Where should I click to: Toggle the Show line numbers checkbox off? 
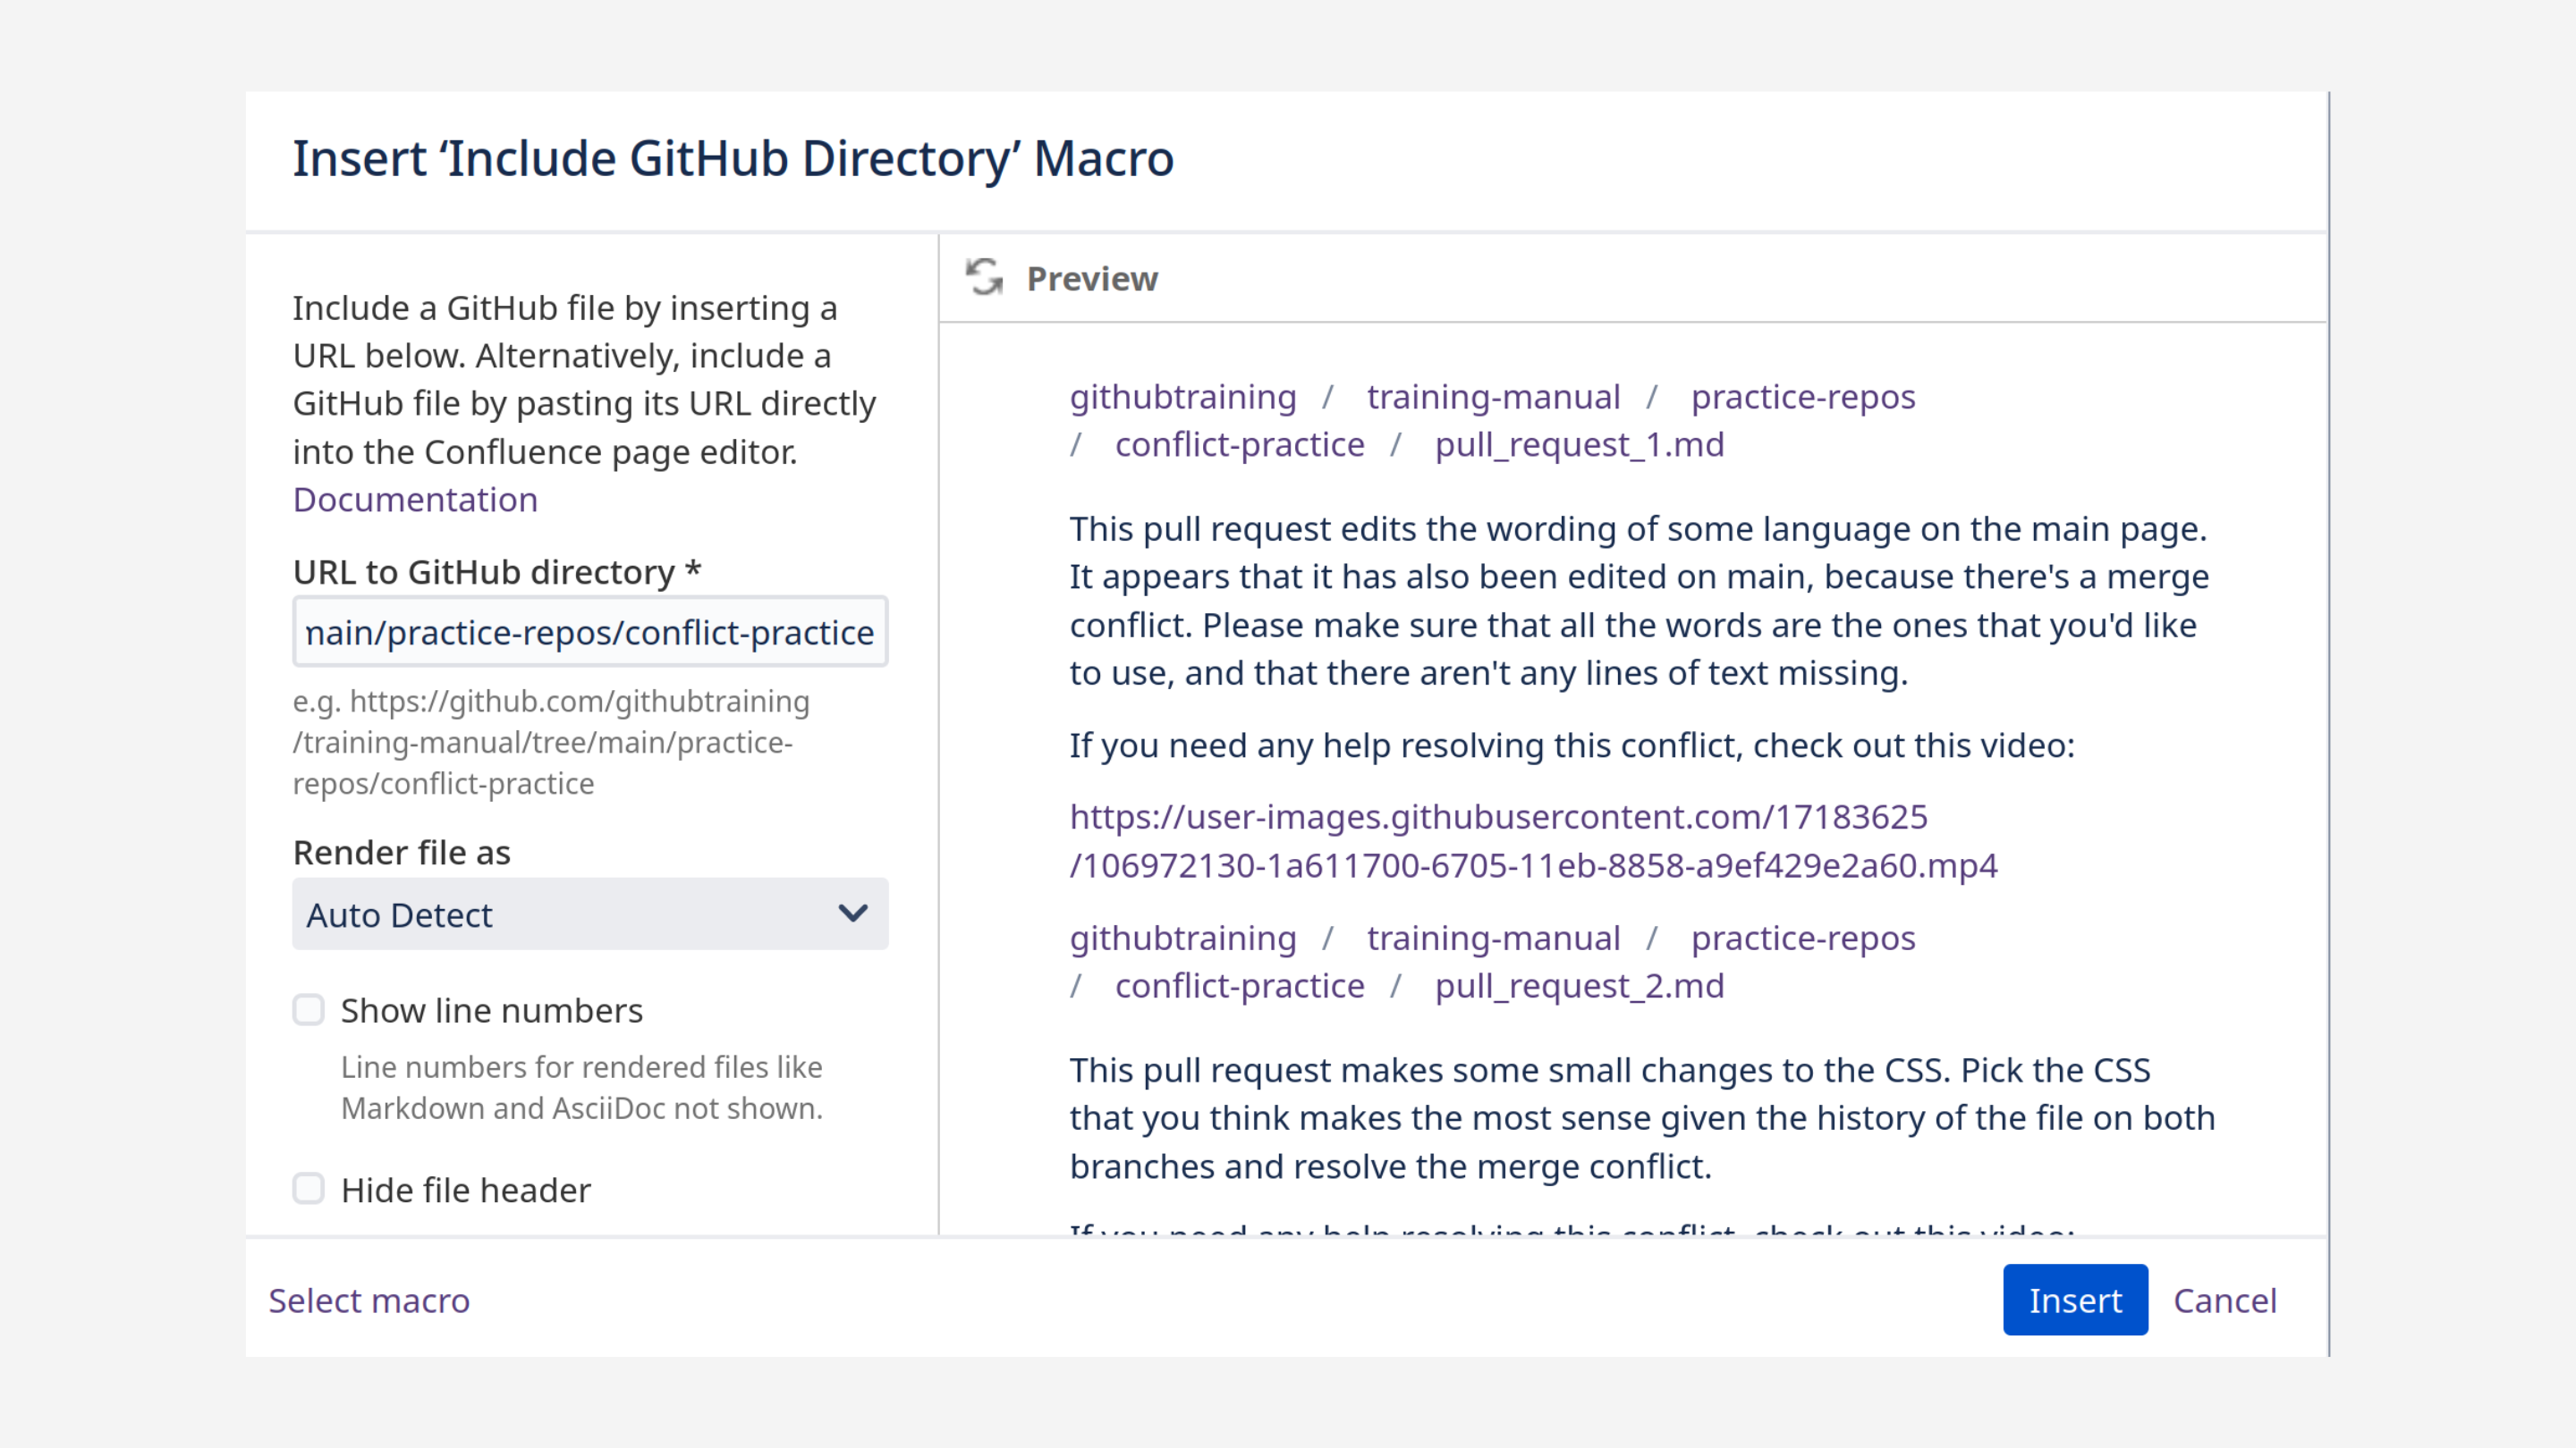point(308,1010)
